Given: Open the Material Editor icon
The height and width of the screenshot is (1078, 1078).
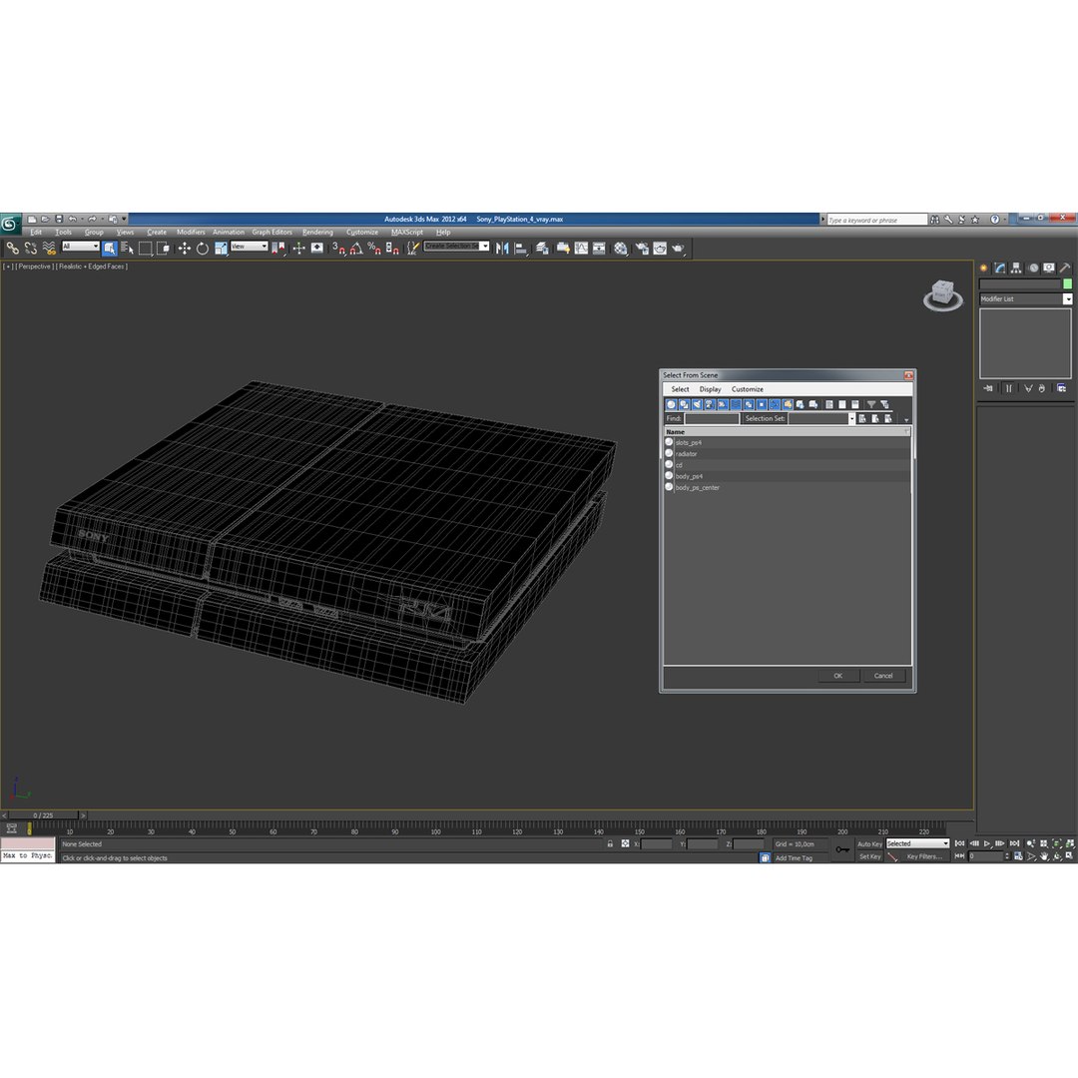Looking at the screenshot, I should tap(621, 249).
